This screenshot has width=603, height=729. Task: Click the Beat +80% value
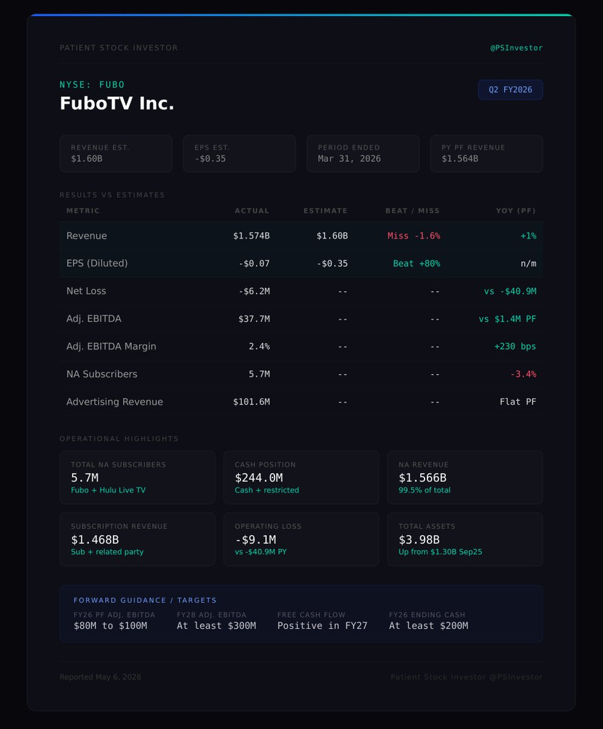coord(417,264)
